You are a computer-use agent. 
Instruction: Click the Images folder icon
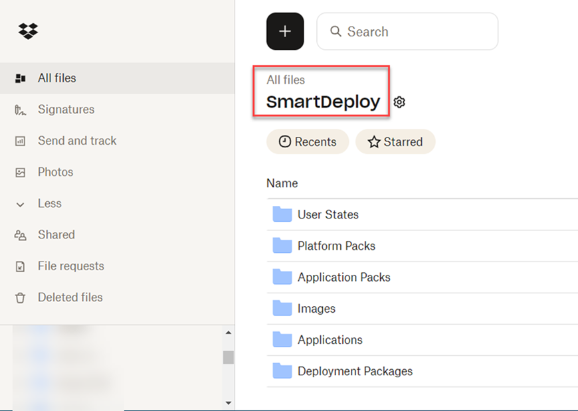[282, 308]
